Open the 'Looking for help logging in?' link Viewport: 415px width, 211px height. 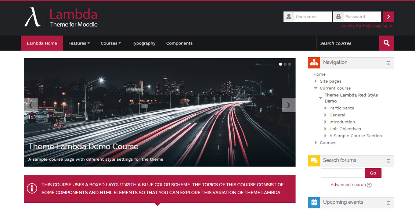point(366,26)
